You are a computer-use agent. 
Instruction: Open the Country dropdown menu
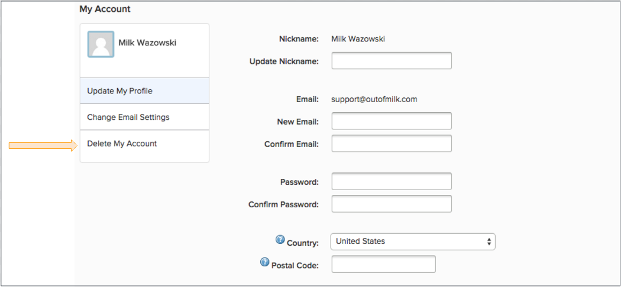(x=413, y=241)
